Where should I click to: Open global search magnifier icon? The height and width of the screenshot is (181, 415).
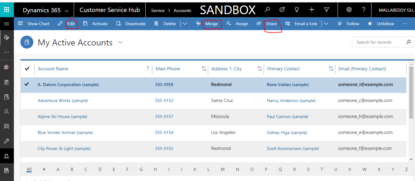(x=267, y=10)
